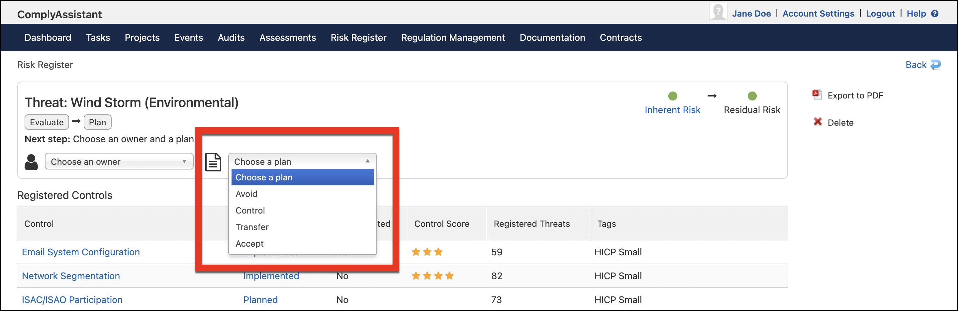The image size is (958, 311).
Task: Click the Jane Doe profile link
Action: pos(751,14)
